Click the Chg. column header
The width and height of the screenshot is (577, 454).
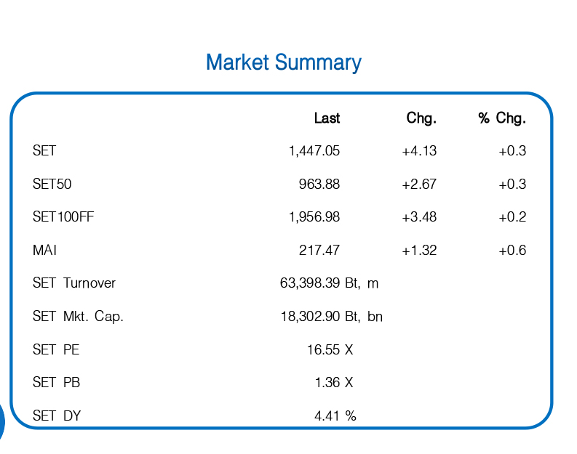coord(421,118)
